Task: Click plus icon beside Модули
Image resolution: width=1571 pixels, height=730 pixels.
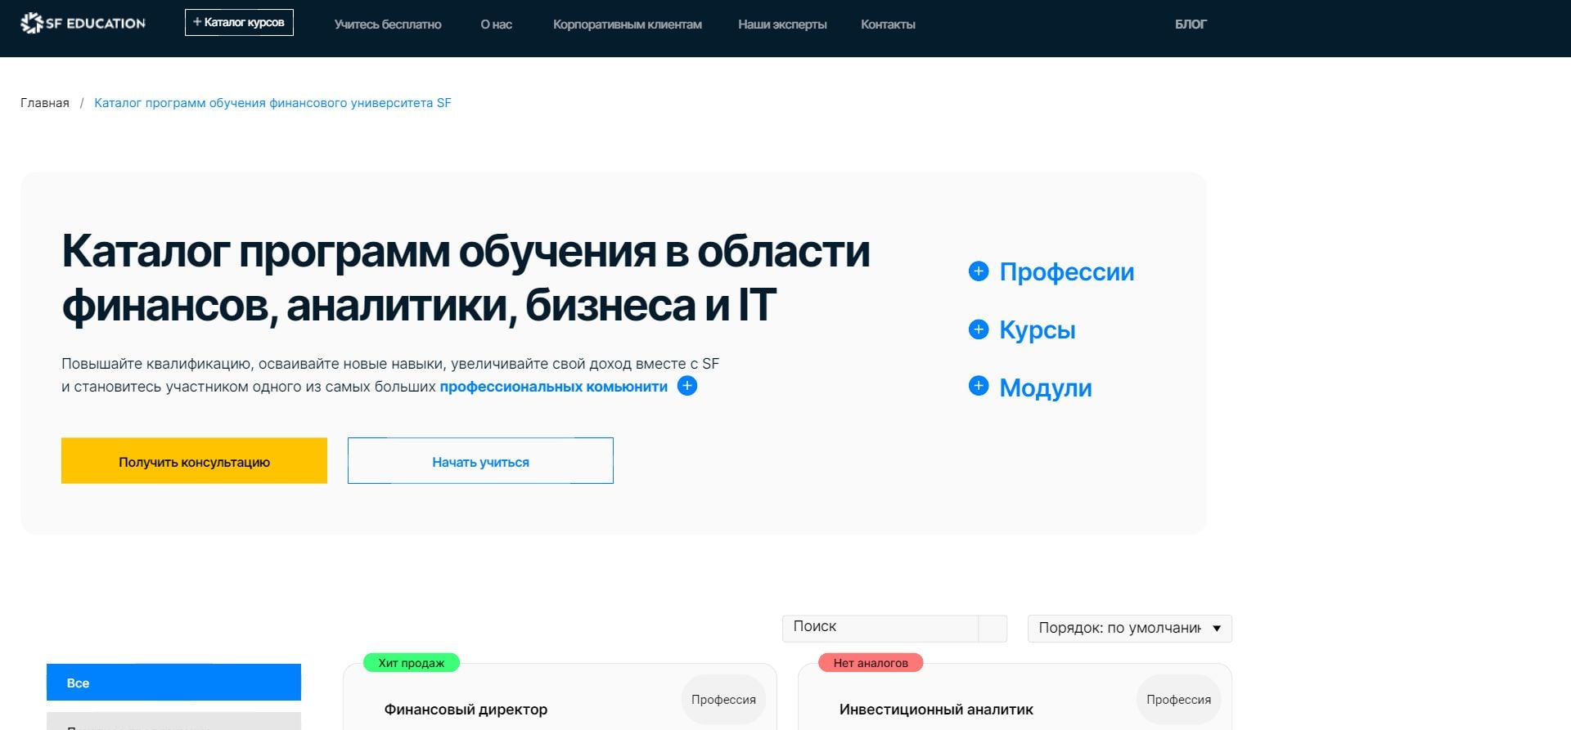Action: [x=979, y=386]
